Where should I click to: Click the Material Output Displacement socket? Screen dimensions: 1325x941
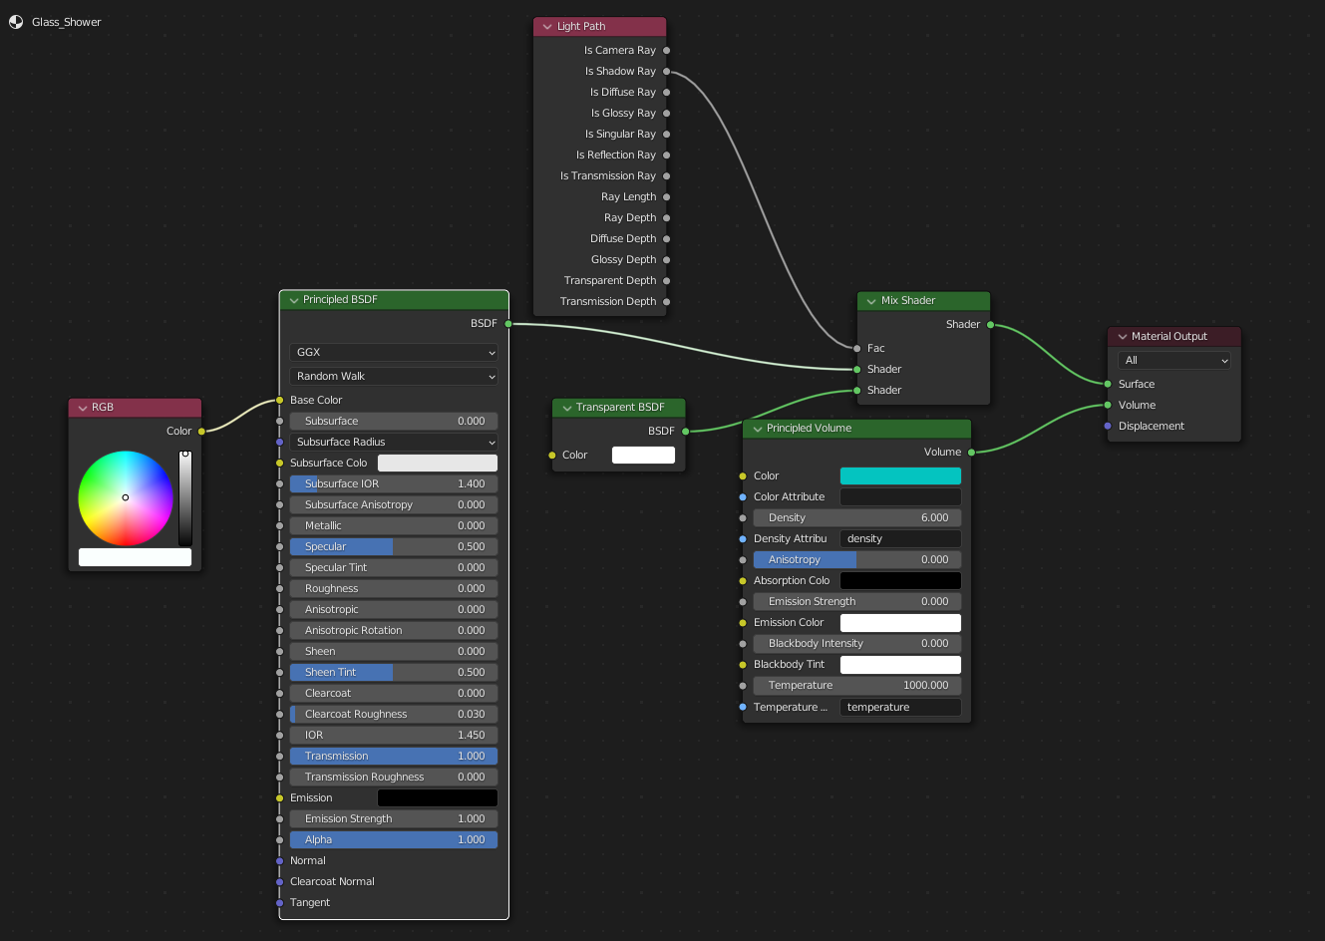pos(1108,427)
